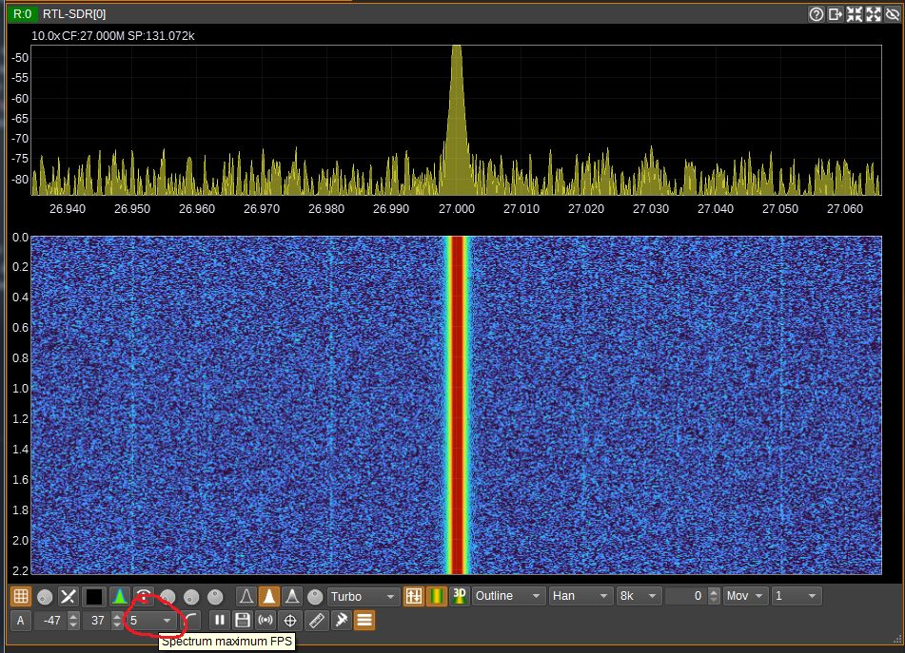Image resolution: width=905 pixels, height=653 pixels.
Task: Click the -50 dB scale label
Action: pyautogui.click(x=20, y=58)
